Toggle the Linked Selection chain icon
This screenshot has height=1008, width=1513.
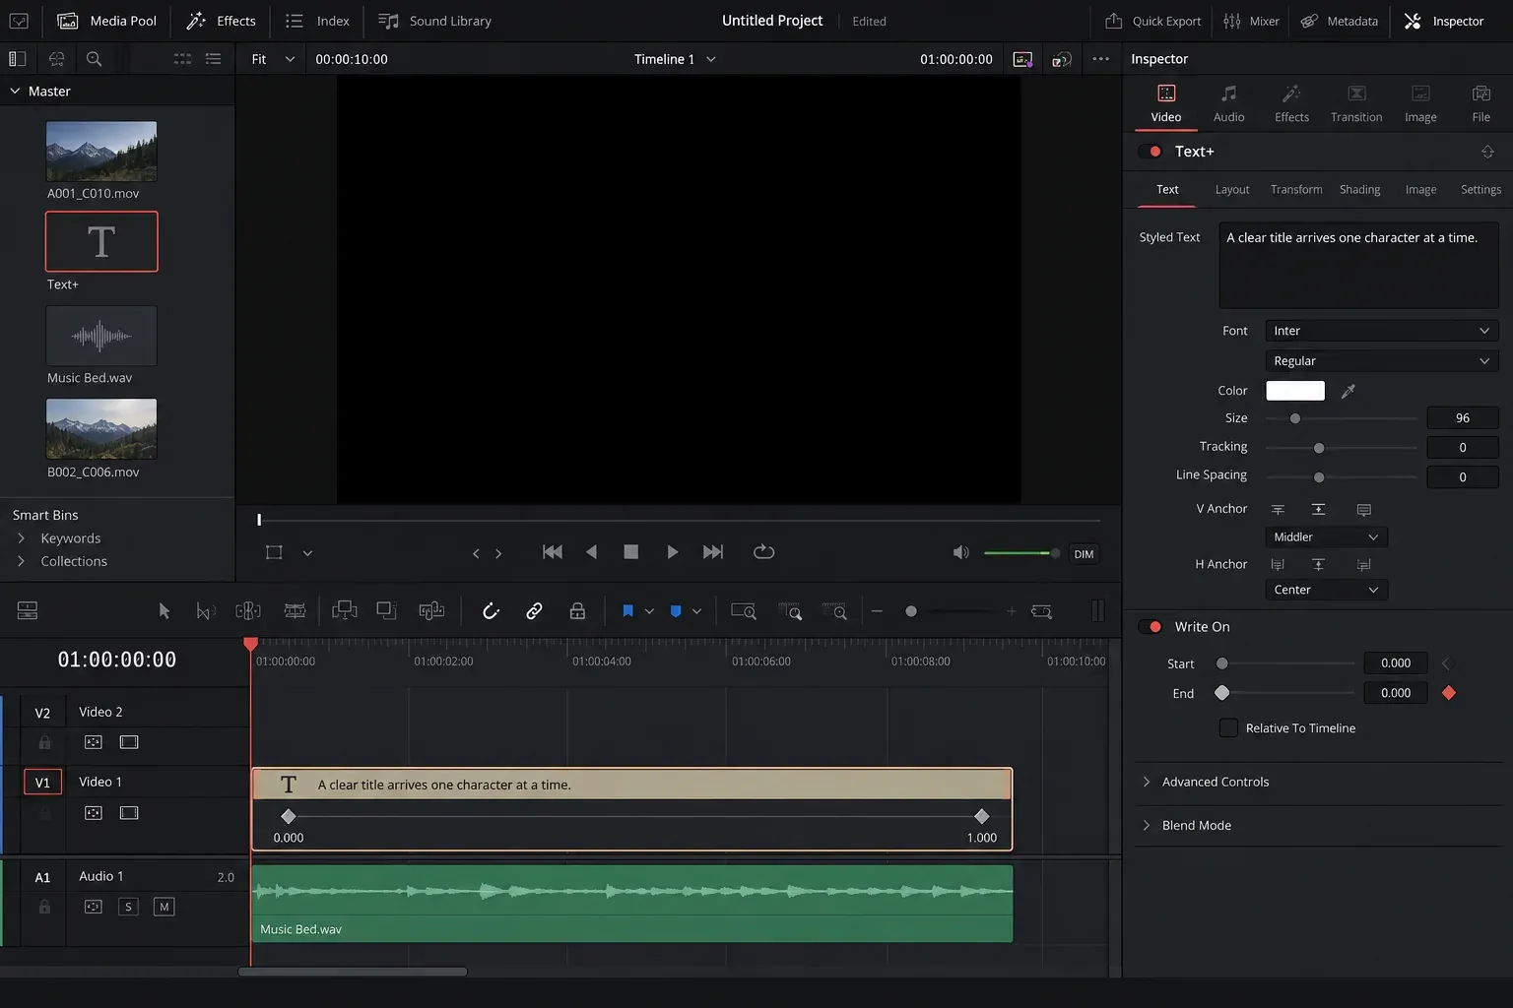[x=534, y=611]
